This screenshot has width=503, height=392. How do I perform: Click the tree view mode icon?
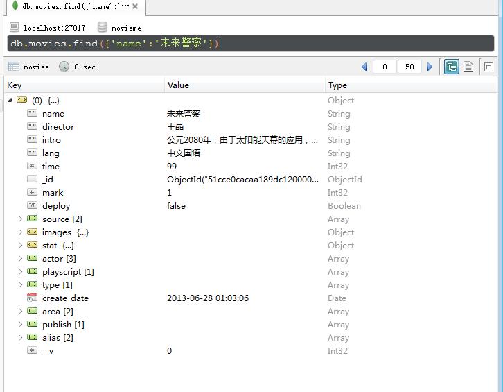click(x=452, y=67)
